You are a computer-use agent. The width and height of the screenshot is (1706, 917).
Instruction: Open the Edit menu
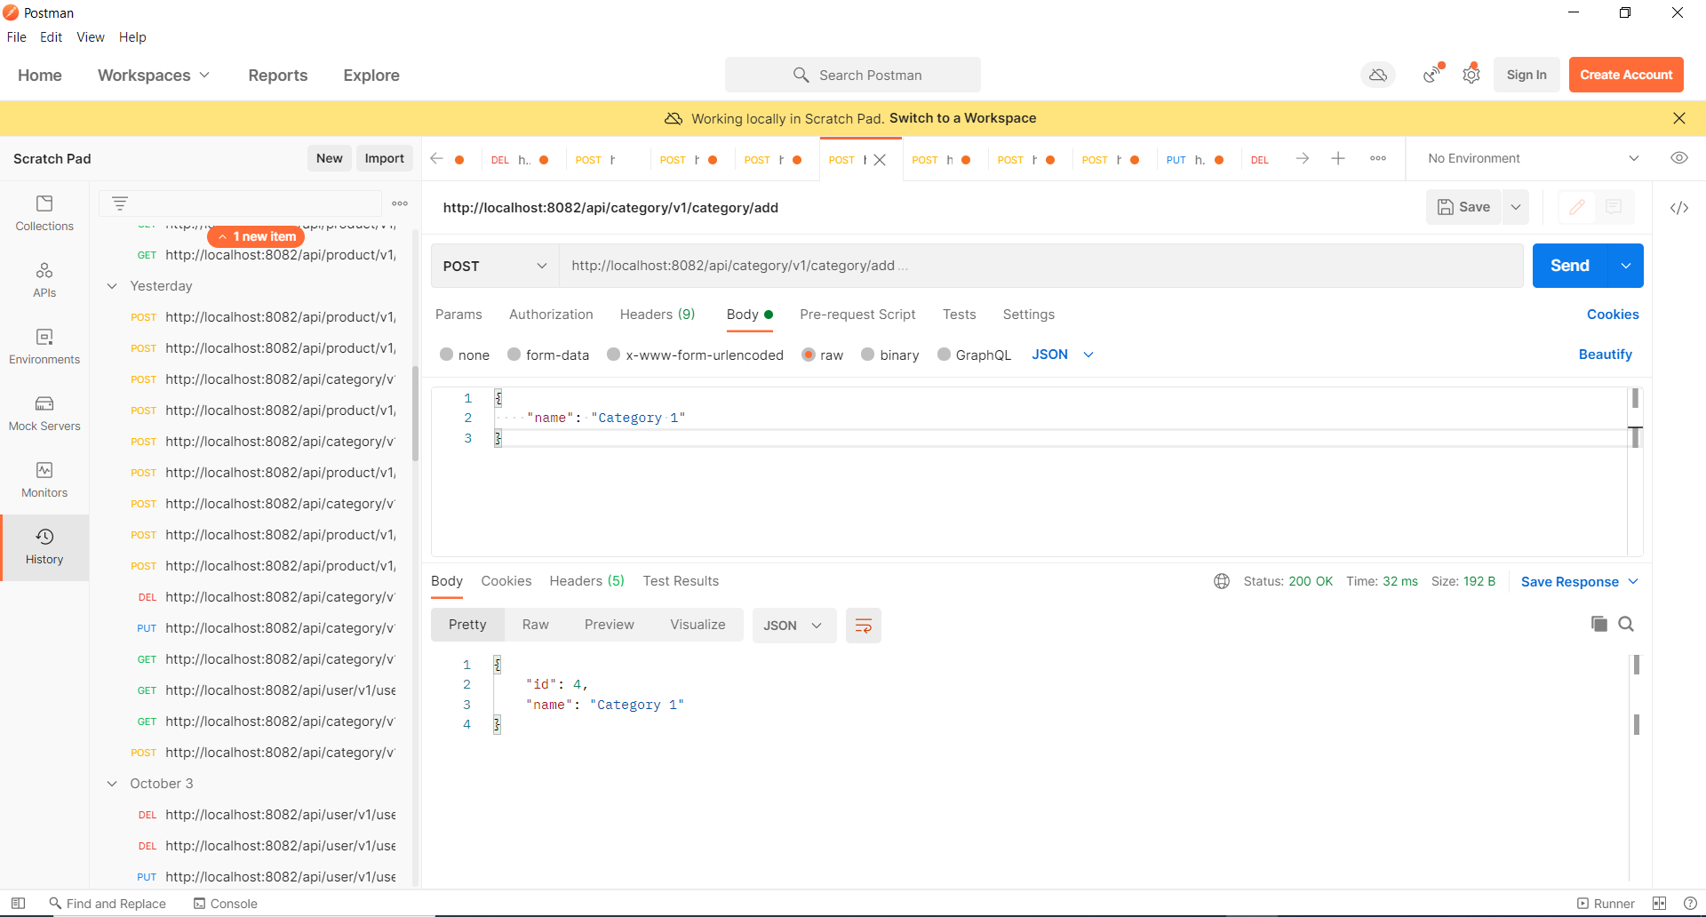pyautogui.click(x=52, y=37)
